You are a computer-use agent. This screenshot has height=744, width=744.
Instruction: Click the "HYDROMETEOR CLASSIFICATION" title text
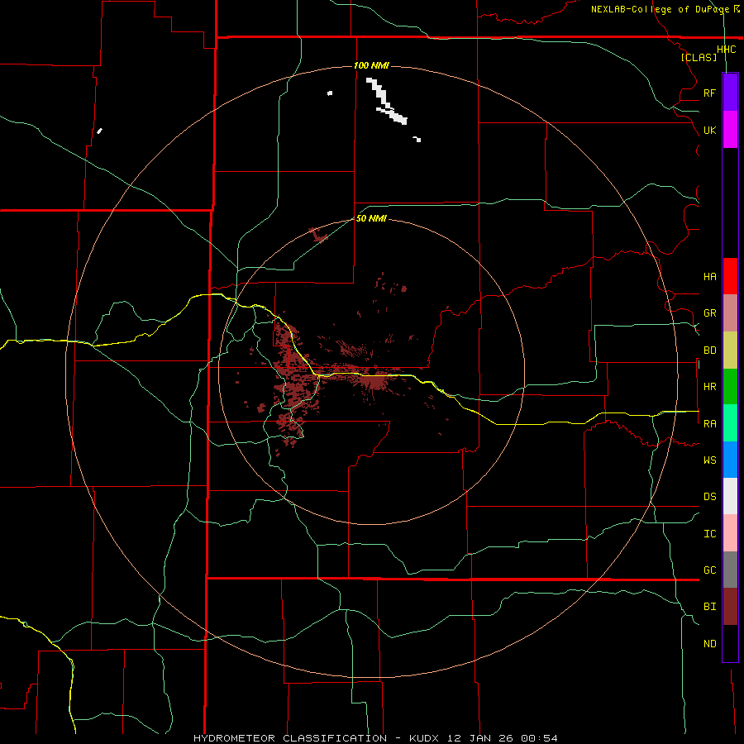coord(290,738)
